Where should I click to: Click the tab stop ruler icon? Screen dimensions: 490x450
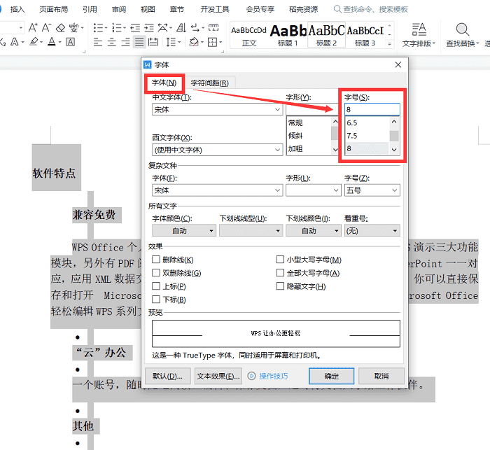pyautogui.click(x=213, y=28)
